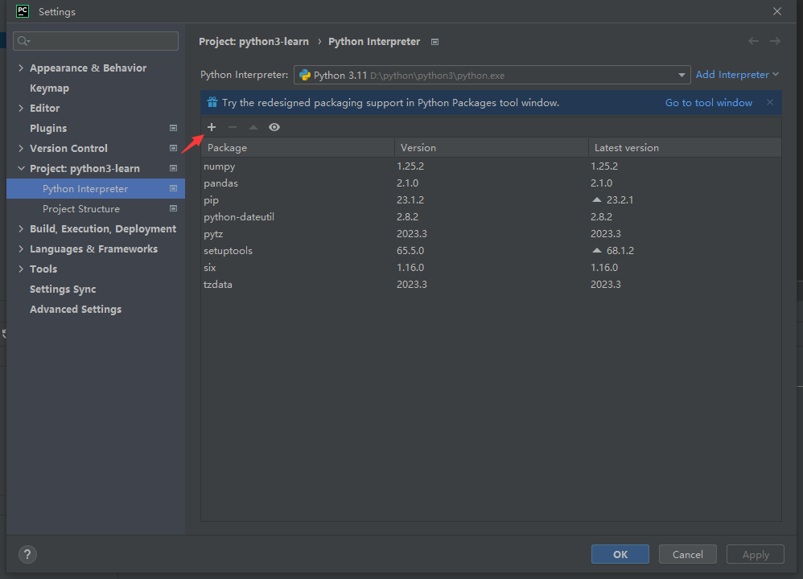
Task: Open the Python Interpreter dropdown
Action: pos(682,76)
